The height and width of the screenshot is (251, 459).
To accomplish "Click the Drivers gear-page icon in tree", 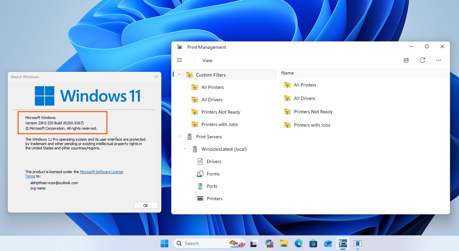I will pos(200,161).
